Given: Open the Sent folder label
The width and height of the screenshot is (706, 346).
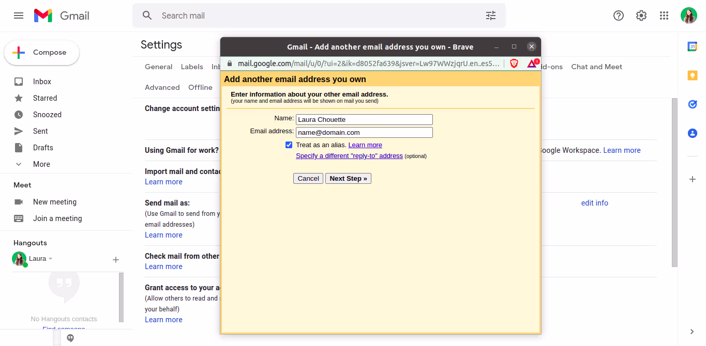Looking at the screenshot, I should [x=40, y=131].
